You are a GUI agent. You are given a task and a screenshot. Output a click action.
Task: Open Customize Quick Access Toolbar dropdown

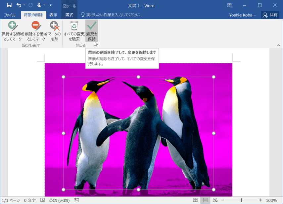tap(51, 5)
